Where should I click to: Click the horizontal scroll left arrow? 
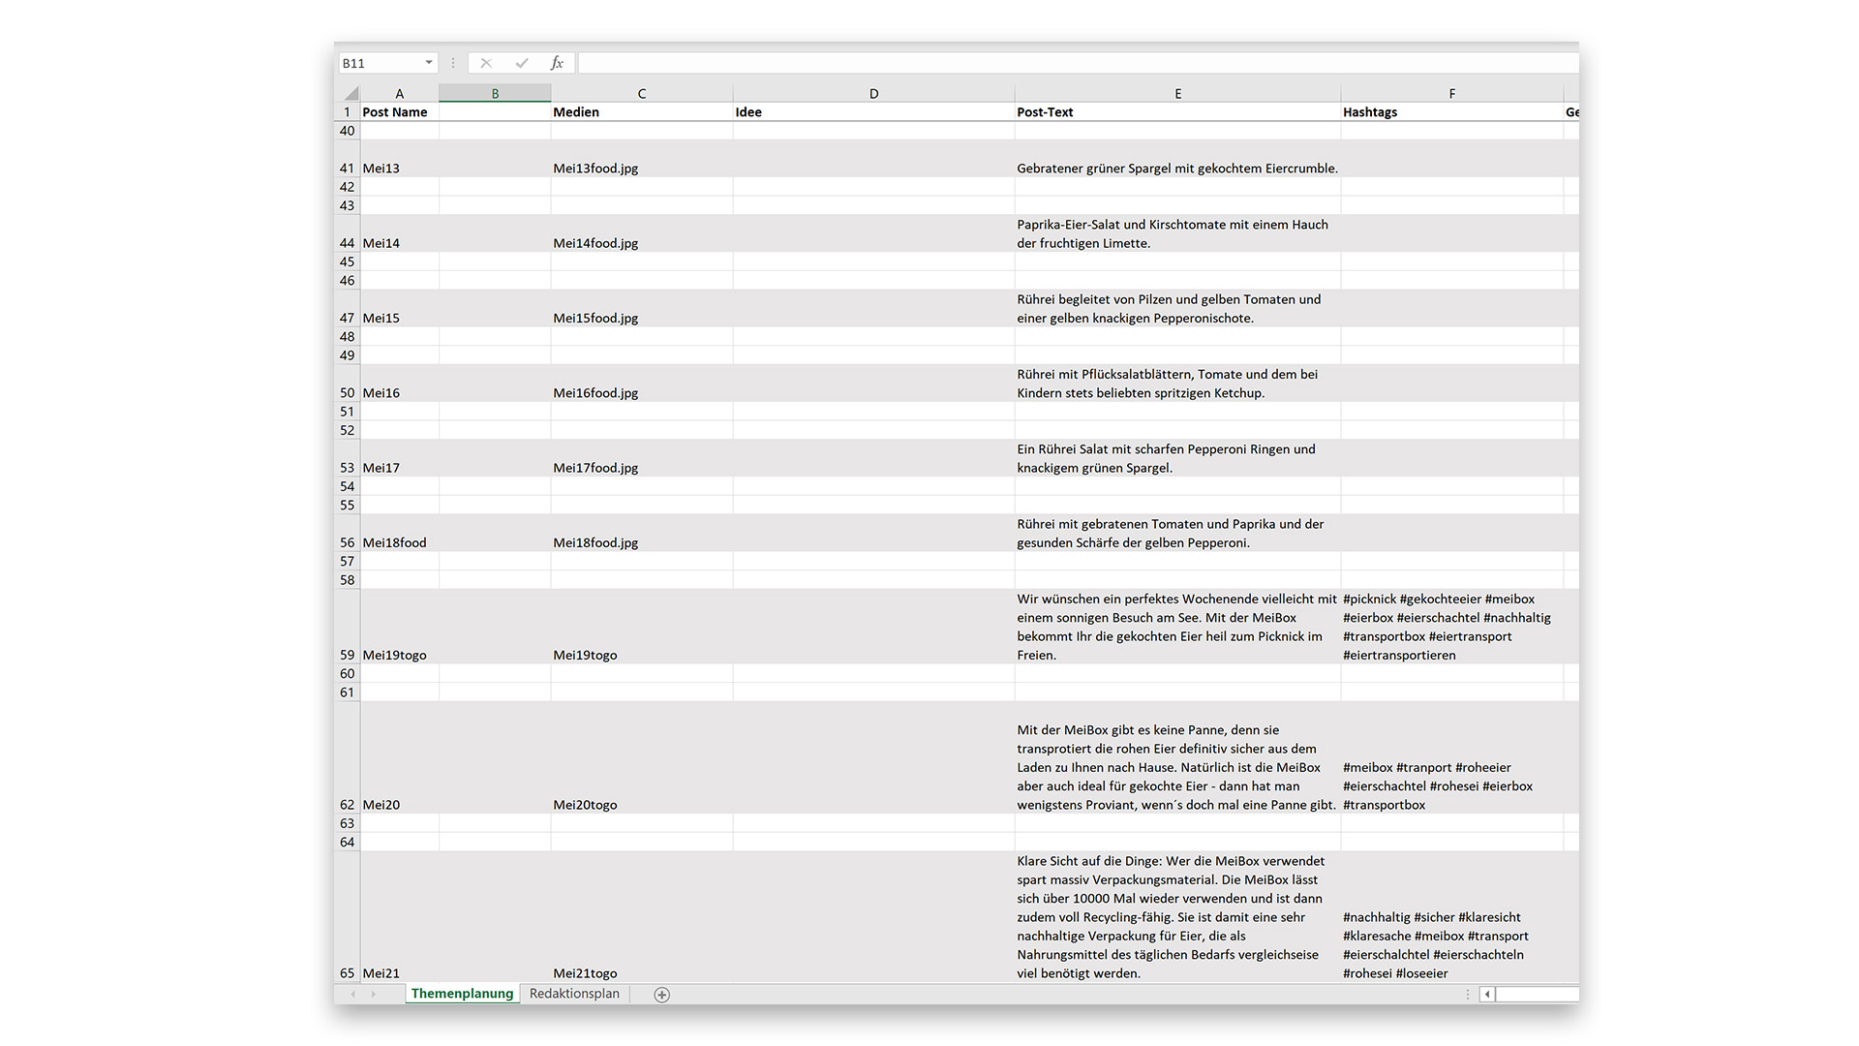[x=1487, y=994]
